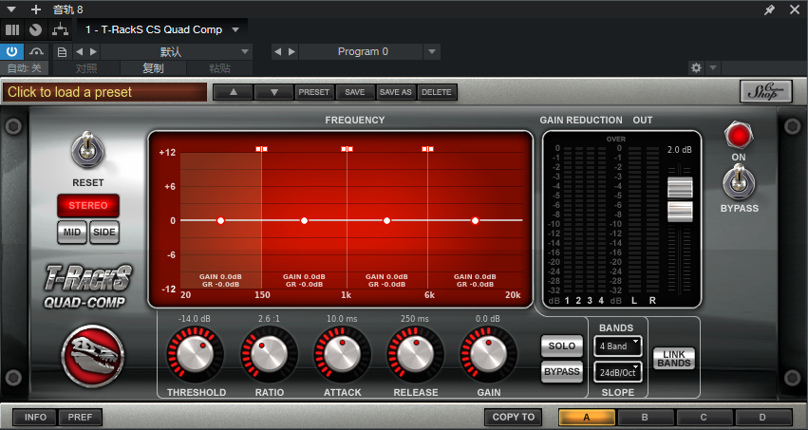808x430 pixels.
Task: Switch to preset slot D
Action: click(x=762, y=417)
